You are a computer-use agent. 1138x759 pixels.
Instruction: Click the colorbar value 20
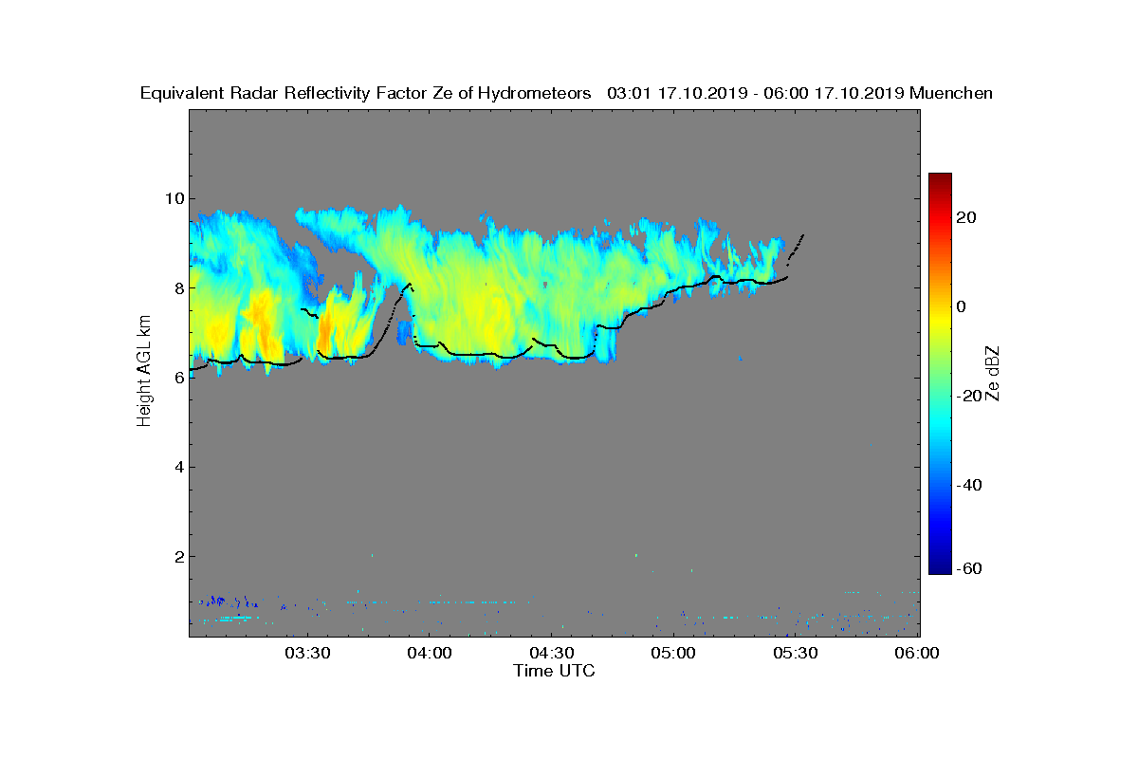[x=967, y=217]
